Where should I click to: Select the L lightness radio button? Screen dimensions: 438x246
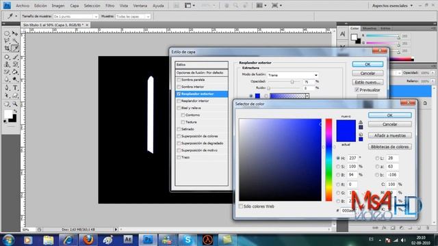click(x=377, y=158)
